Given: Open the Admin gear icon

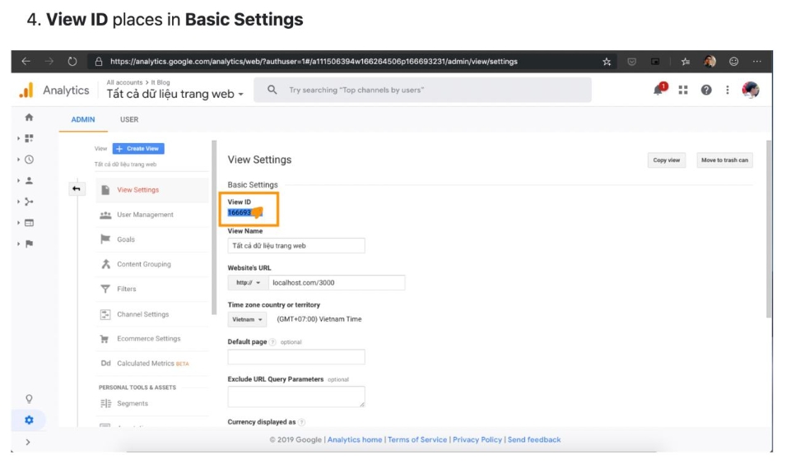Looking at the screenshot, I should [x=30, y=420].
